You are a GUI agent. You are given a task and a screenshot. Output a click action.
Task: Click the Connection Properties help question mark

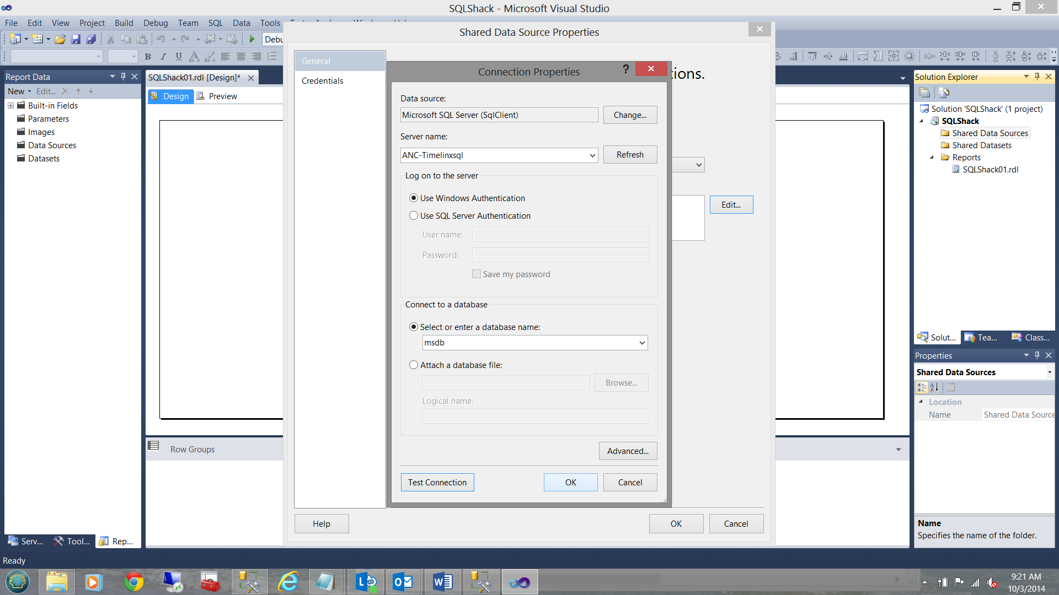click(x=625, y=69)
